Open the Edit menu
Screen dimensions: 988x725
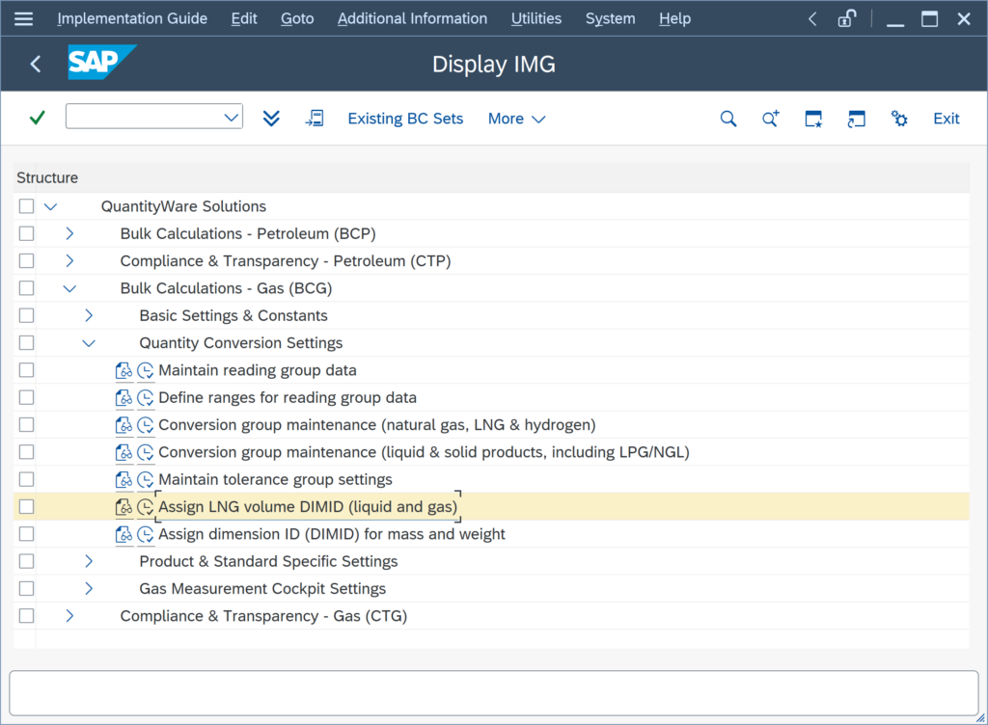[244, 19]
